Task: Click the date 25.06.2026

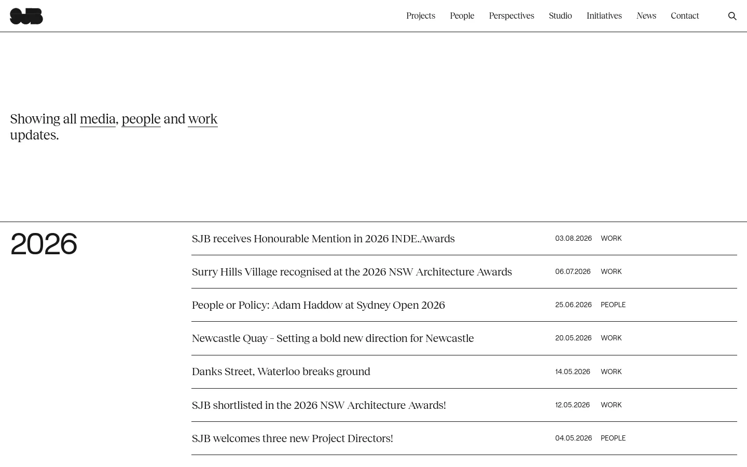Action: click(x=573, y=305)
